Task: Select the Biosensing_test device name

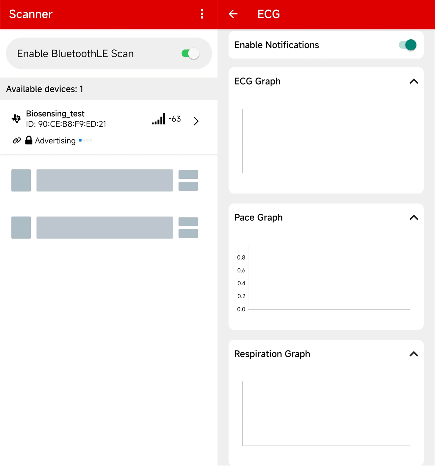Action: point(55,114)
